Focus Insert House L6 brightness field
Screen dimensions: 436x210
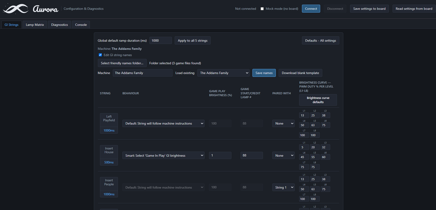(x=326, y=157)
